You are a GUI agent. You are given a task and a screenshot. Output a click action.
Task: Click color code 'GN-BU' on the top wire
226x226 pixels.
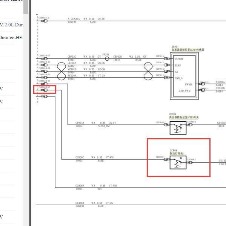click(x=101, y=19)
